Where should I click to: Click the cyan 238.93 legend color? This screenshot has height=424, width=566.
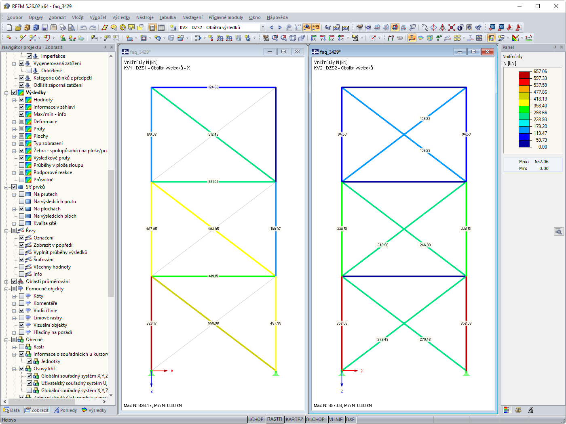click(524, 123)
